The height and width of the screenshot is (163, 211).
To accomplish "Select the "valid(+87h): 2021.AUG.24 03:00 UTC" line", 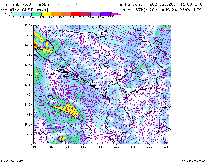I will [x=161, y=10].
